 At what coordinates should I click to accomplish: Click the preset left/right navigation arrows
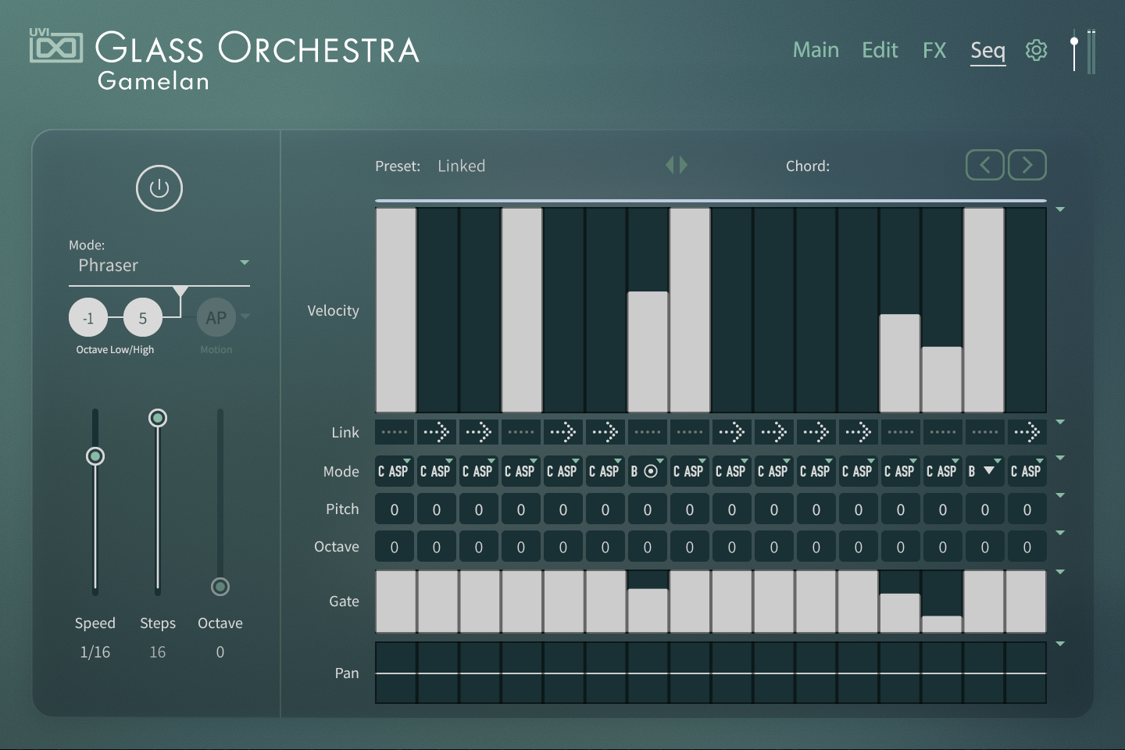point(677,165)
